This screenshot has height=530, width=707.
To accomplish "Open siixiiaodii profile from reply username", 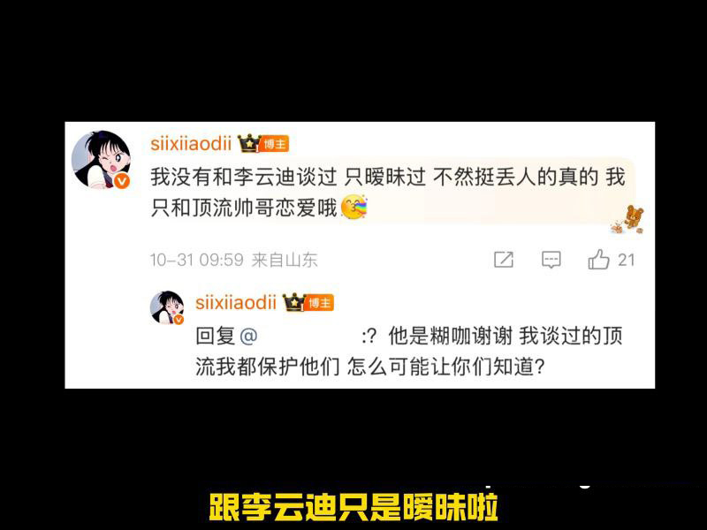I will 236,302.
